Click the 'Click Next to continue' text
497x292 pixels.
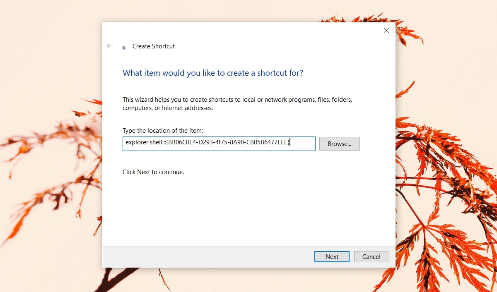[x=153, y=172]
